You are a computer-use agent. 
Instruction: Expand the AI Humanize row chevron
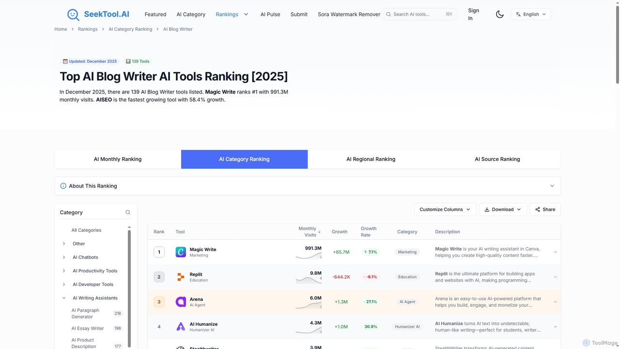click(555, 327)
